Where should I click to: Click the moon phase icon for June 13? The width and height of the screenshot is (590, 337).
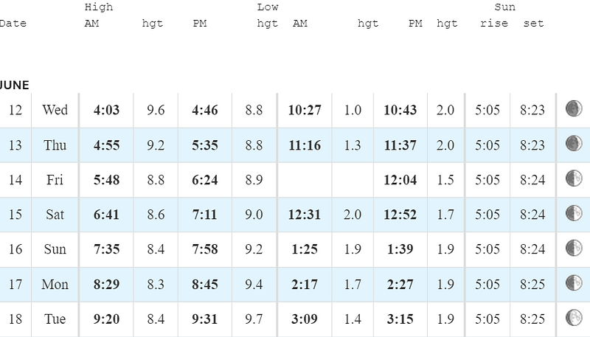574,143
